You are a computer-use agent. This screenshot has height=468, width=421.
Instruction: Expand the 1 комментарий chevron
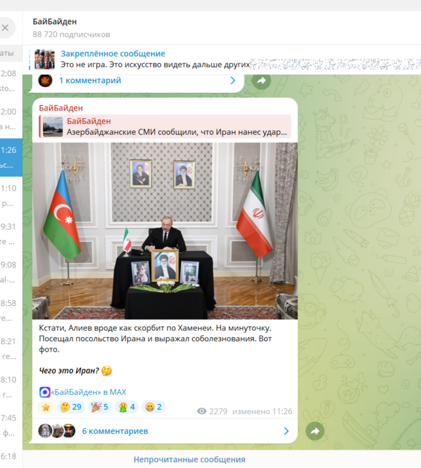[x=233, y=81]
